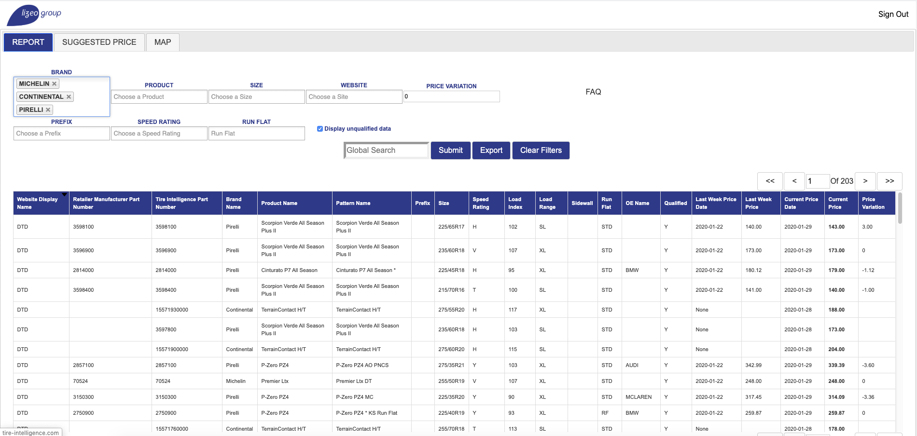Image resolution: width=917 pixels, height=436 pixels.
Task: Click the Price Variation input field
Action: click(452, 96)
